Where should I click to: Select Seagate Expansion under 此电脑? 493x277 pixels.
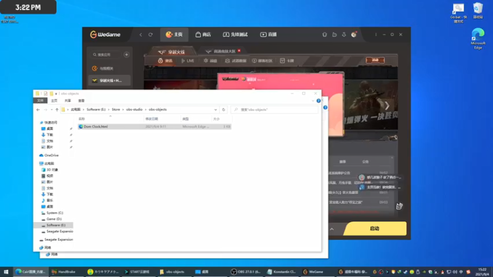click(57, 231)
